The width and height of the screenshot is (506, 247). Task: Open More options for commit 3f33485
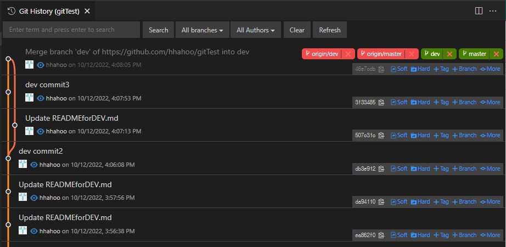[490, 102]
